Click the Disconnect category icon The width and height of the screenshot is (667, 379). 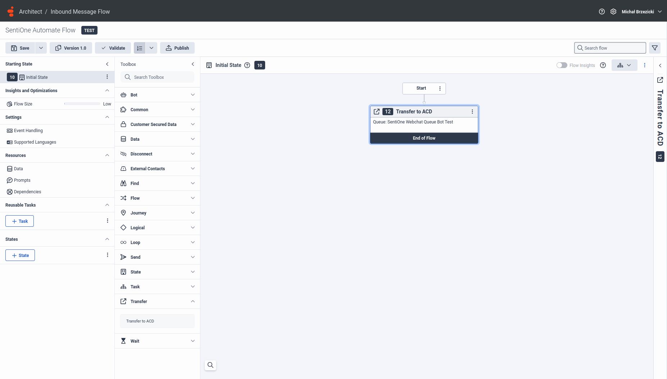(123, 154)
